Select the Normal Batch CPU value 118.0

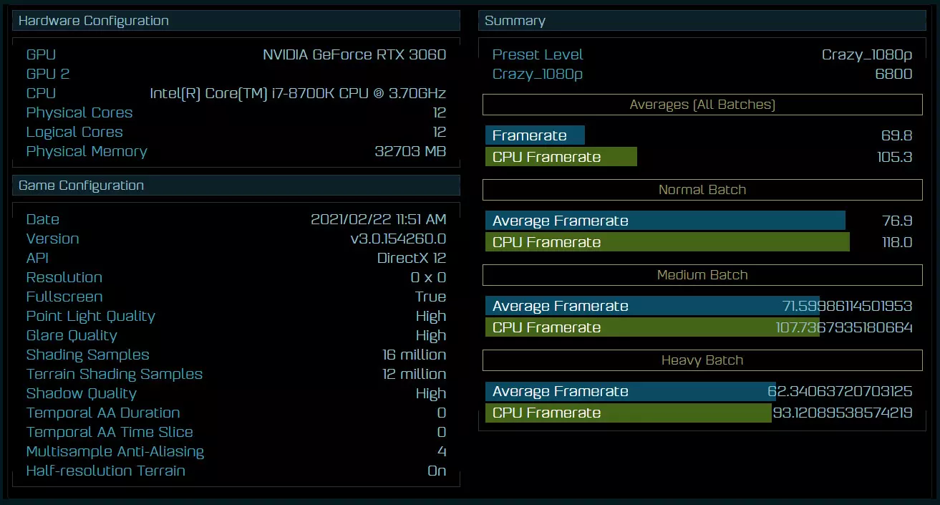tap(897, 243)
